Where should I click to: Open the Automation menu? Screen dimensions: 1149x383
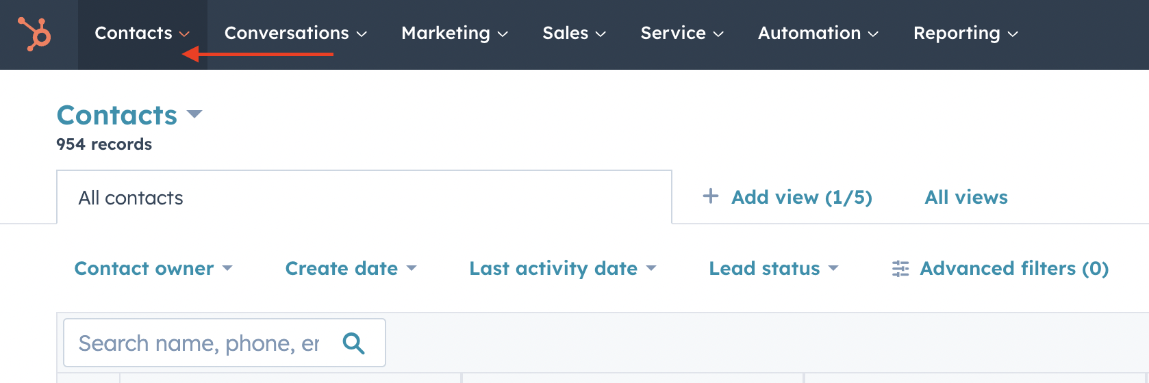click(x=818, y=34)
